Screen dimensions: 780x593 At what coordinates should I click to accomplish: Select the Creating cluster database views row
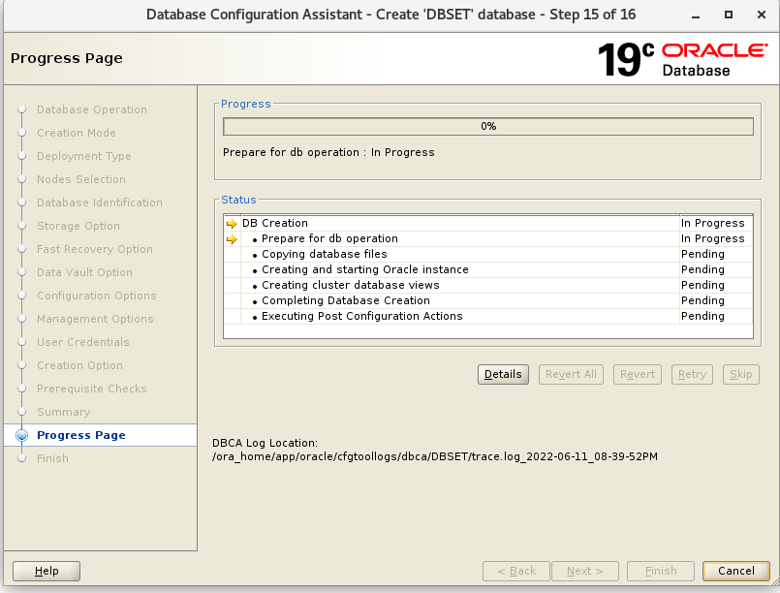pos(488,285)
